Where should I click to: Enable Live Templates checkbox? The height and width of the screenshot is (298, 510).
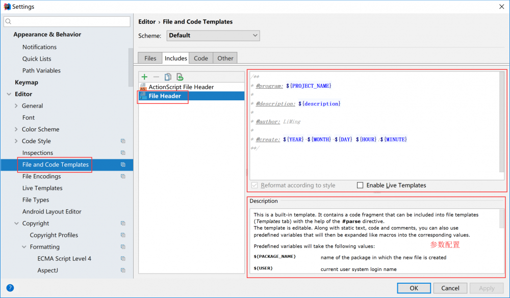pyautogui.click(x=360, y=185)
